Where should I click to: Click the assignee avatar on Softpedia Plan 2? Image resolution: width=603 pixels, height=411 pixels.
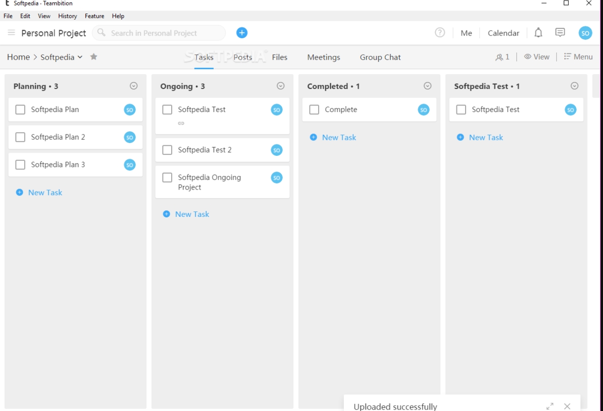pos(130,137)
